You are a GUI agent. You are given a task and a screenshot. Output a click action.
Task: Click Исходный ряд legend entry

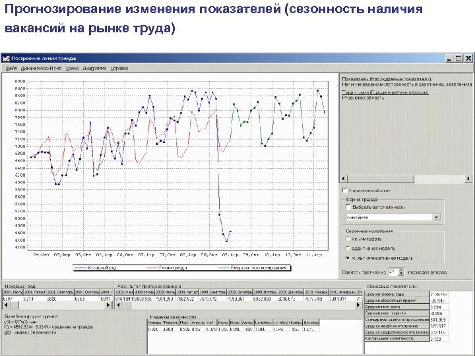point(96,268)
